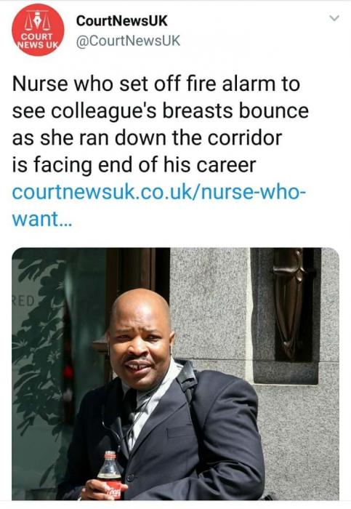Click the "COURT NEWS UK" text inside the logo
Screen dimensions: 351x509
click(x=39, y=41)
